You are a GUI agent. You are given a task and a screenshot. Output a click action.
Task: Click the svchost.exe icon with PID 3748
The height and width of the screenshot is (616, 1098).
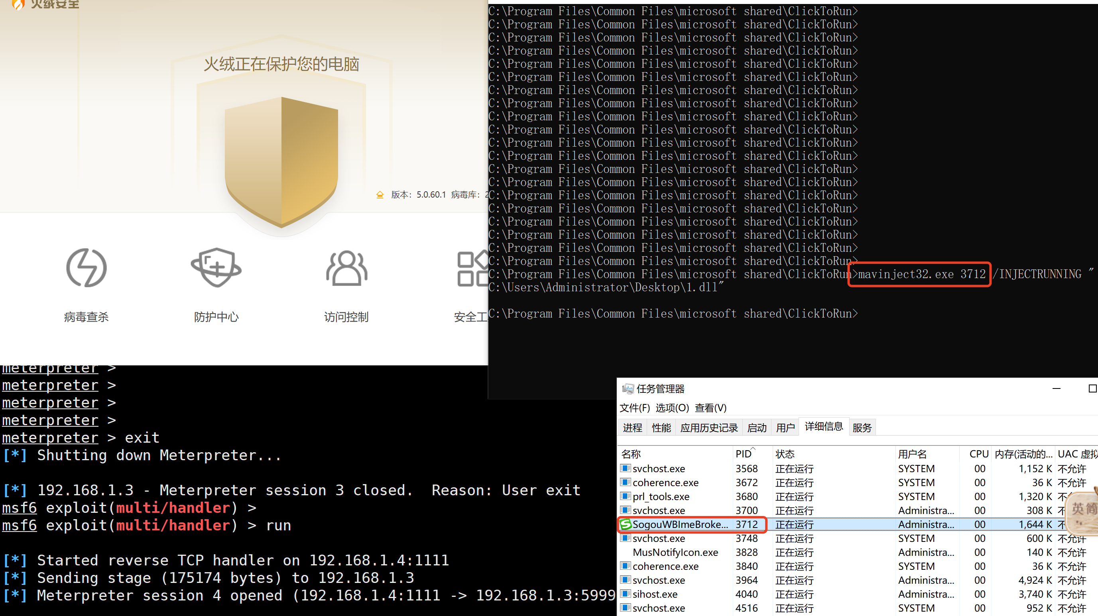click(x=625, y=538)
